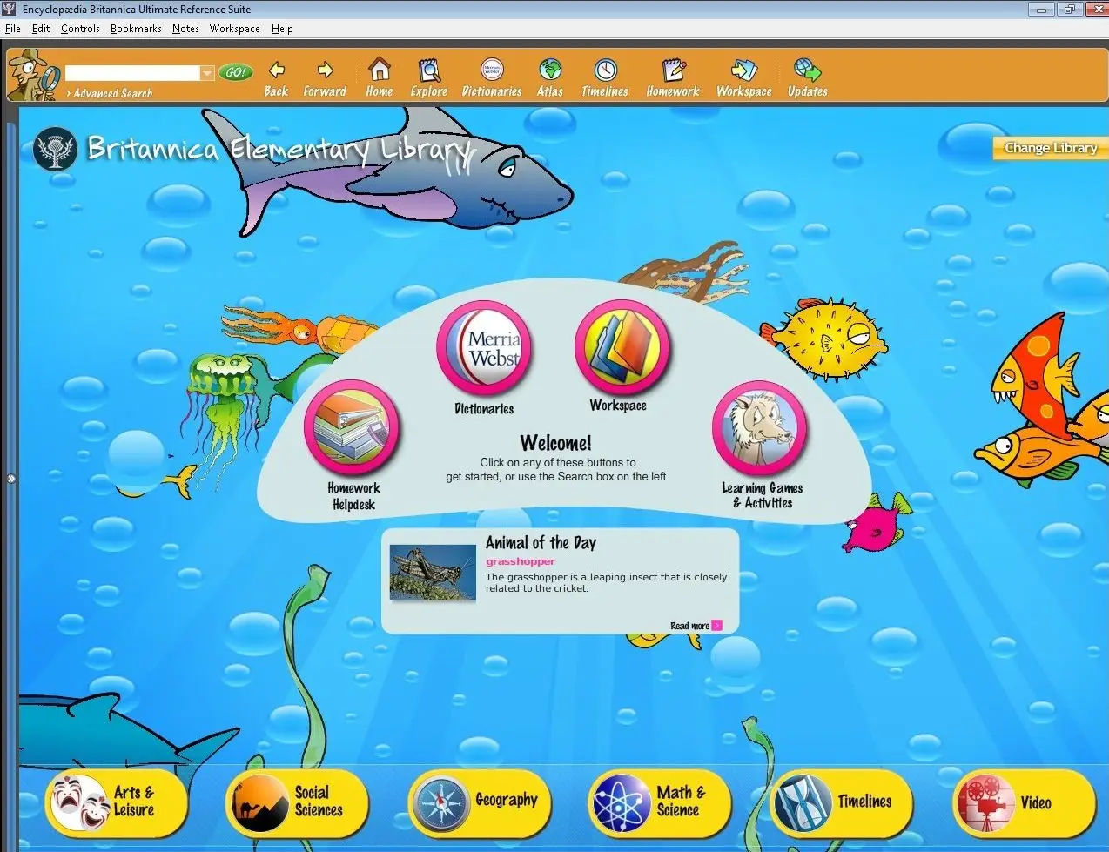This screenshot has height=852, width=1109.
Task: Open the Home icon in toolbar
Action: 380,69
